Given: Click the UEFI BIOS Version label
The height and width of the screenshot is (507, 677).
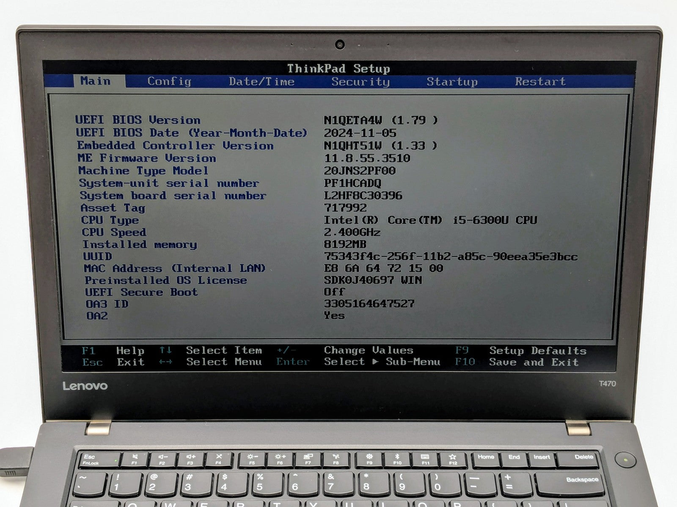Looking at the screenshot, I should click(138, 120).
